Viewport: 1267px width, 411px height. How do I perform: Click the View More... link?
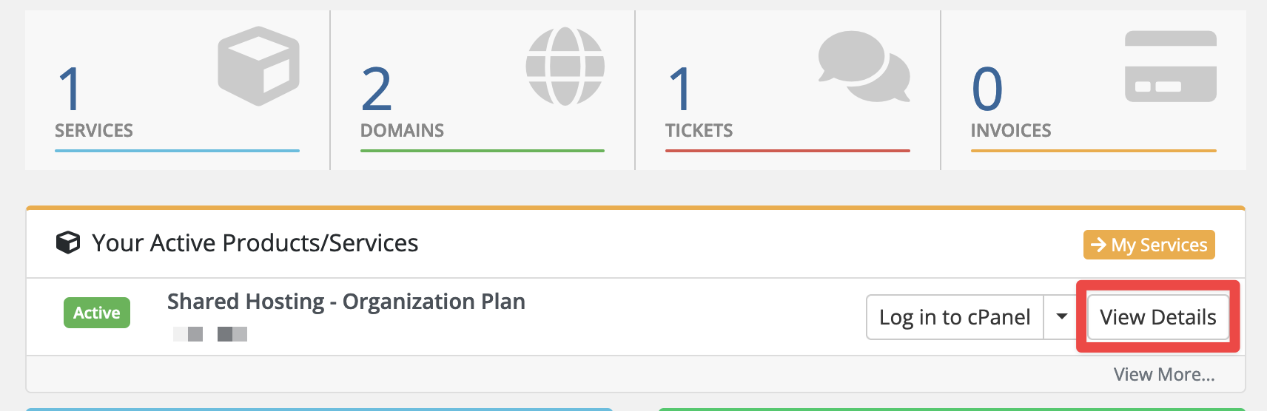pos(1164,375)
